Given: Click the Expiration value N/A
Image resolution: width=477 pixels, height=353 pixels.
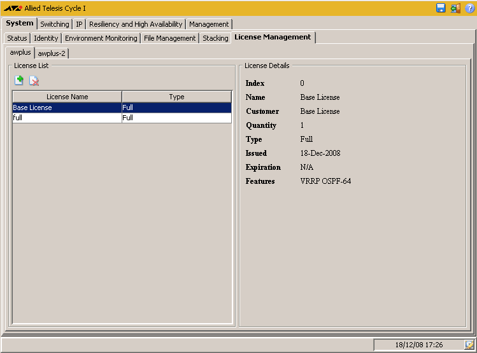Looking at the screenshot, I should 307,167.
